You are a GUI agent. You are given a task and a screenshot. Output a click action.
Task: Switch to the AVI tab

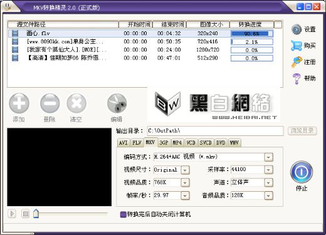coord(124,143)
